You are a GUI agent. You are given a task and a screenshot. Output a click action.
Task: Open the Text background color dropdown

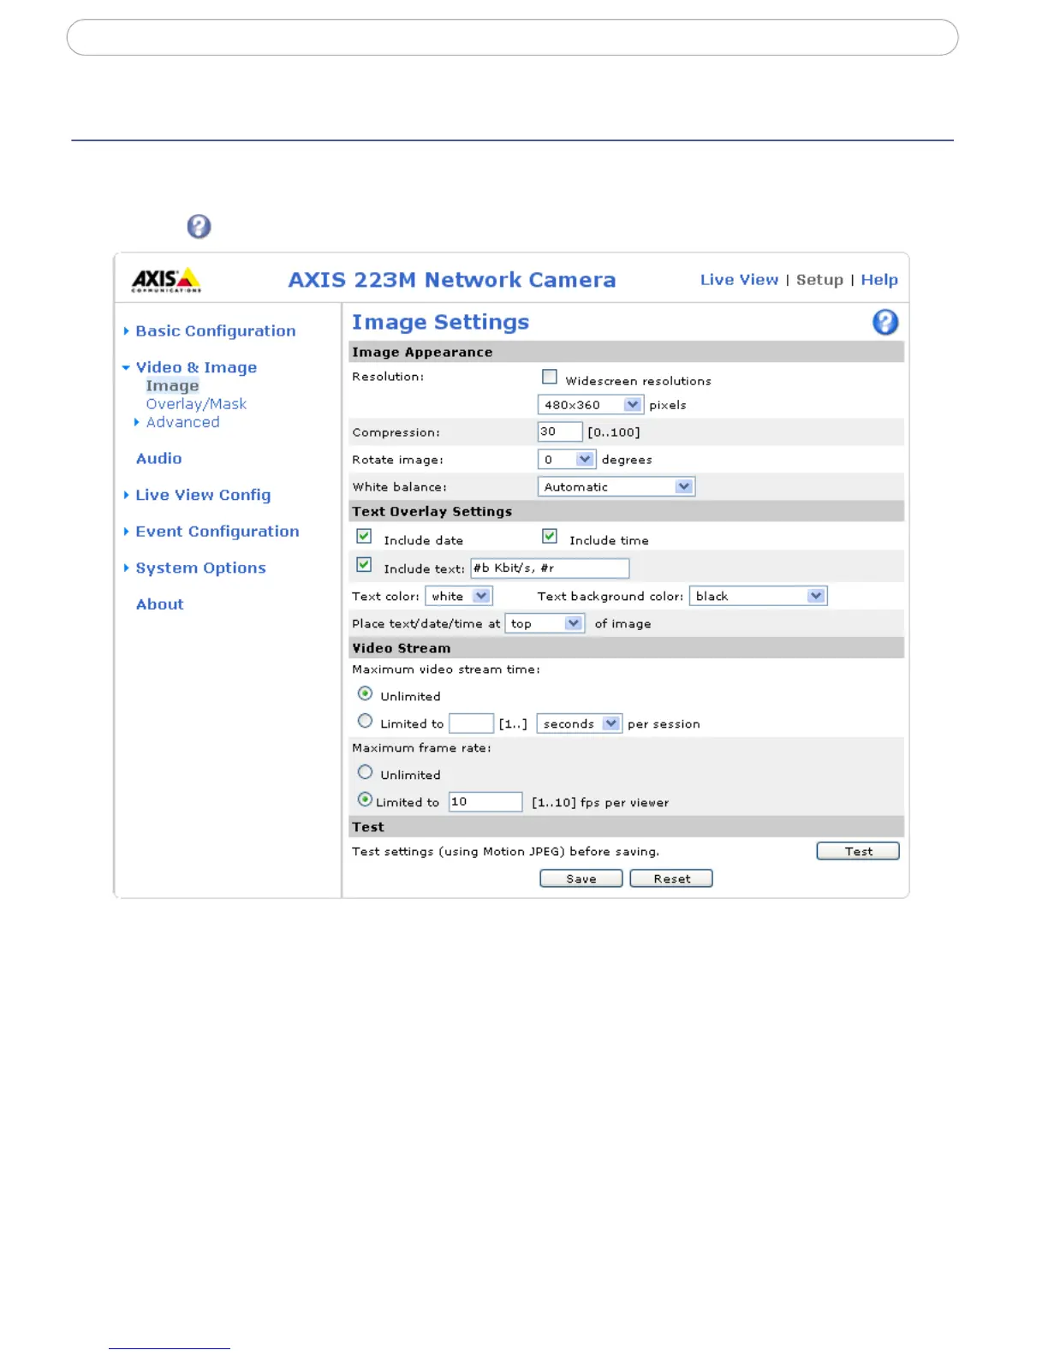click(758, 596)
